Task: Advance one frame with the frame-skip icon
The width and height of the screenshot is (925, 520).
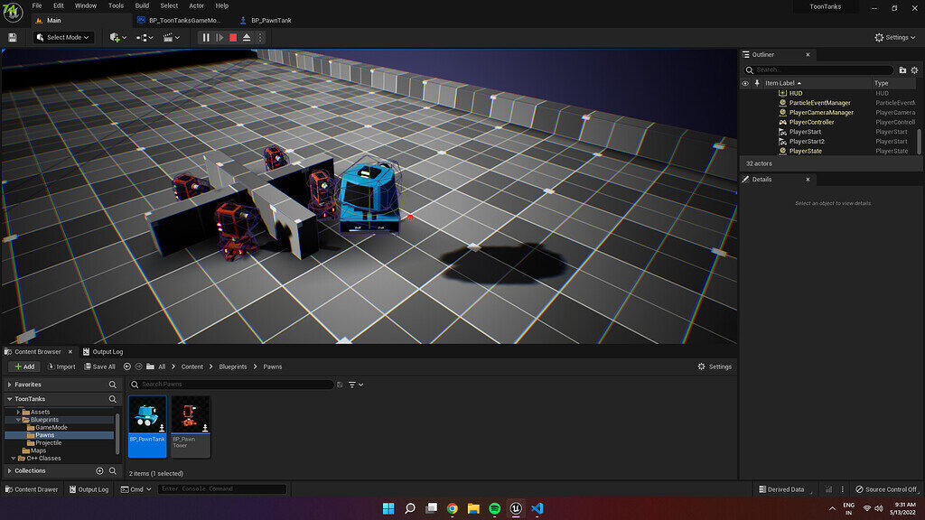Action: point(220,37)
